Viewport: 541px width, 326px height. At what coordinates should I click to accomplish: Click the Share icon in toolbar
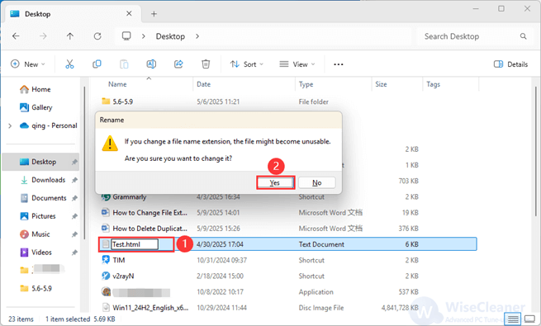[x=178, y=64]
